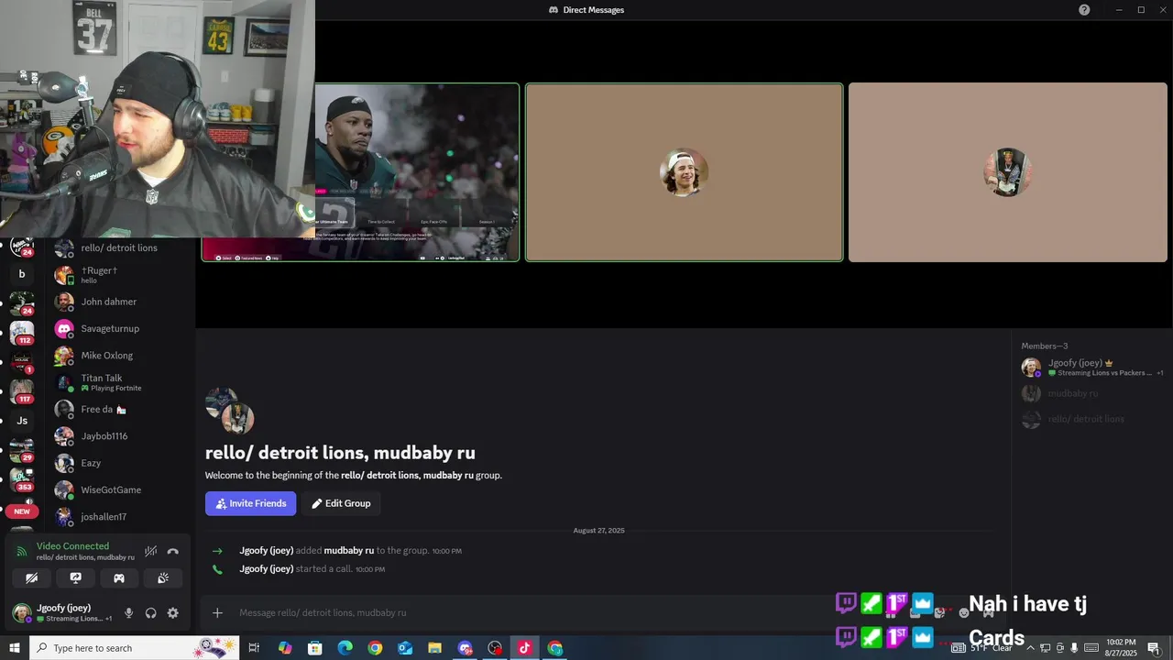
Task: Click the plus attachment icon in message bar
Action: tap(217, 612)
